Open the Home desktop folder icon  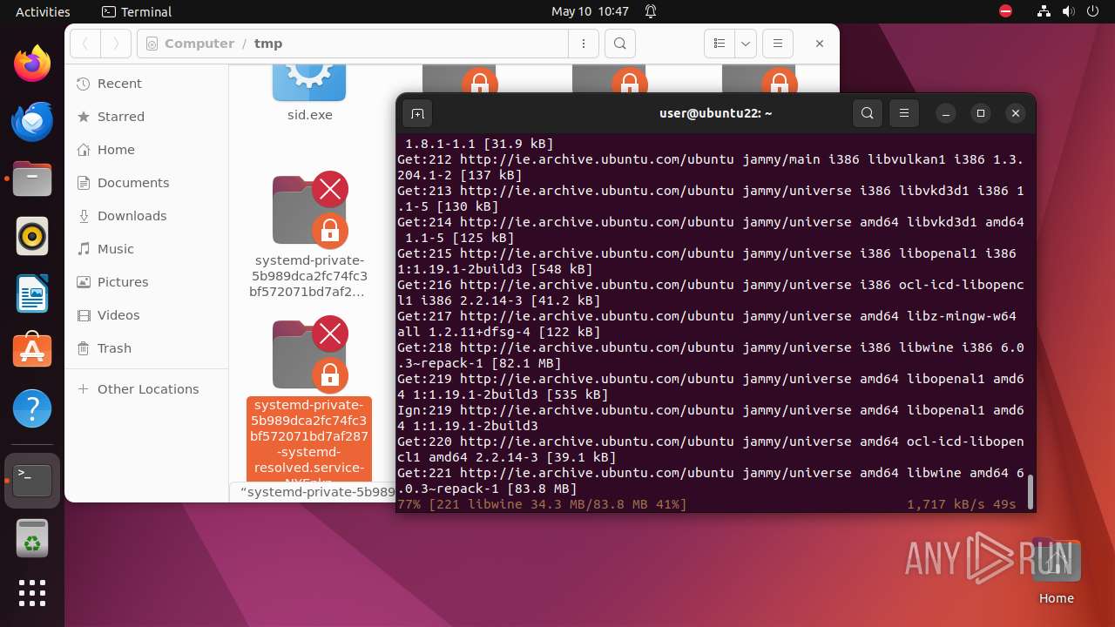(1056, 570)
